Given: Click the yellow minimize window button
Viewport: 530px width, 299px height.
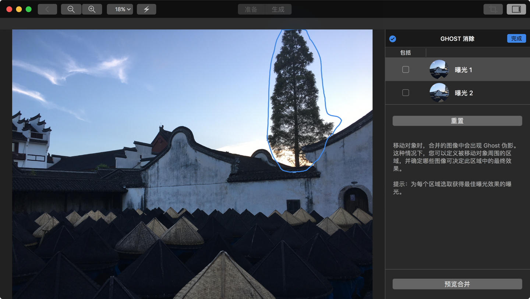Looking at the screenshot, I should coord(19,9).
